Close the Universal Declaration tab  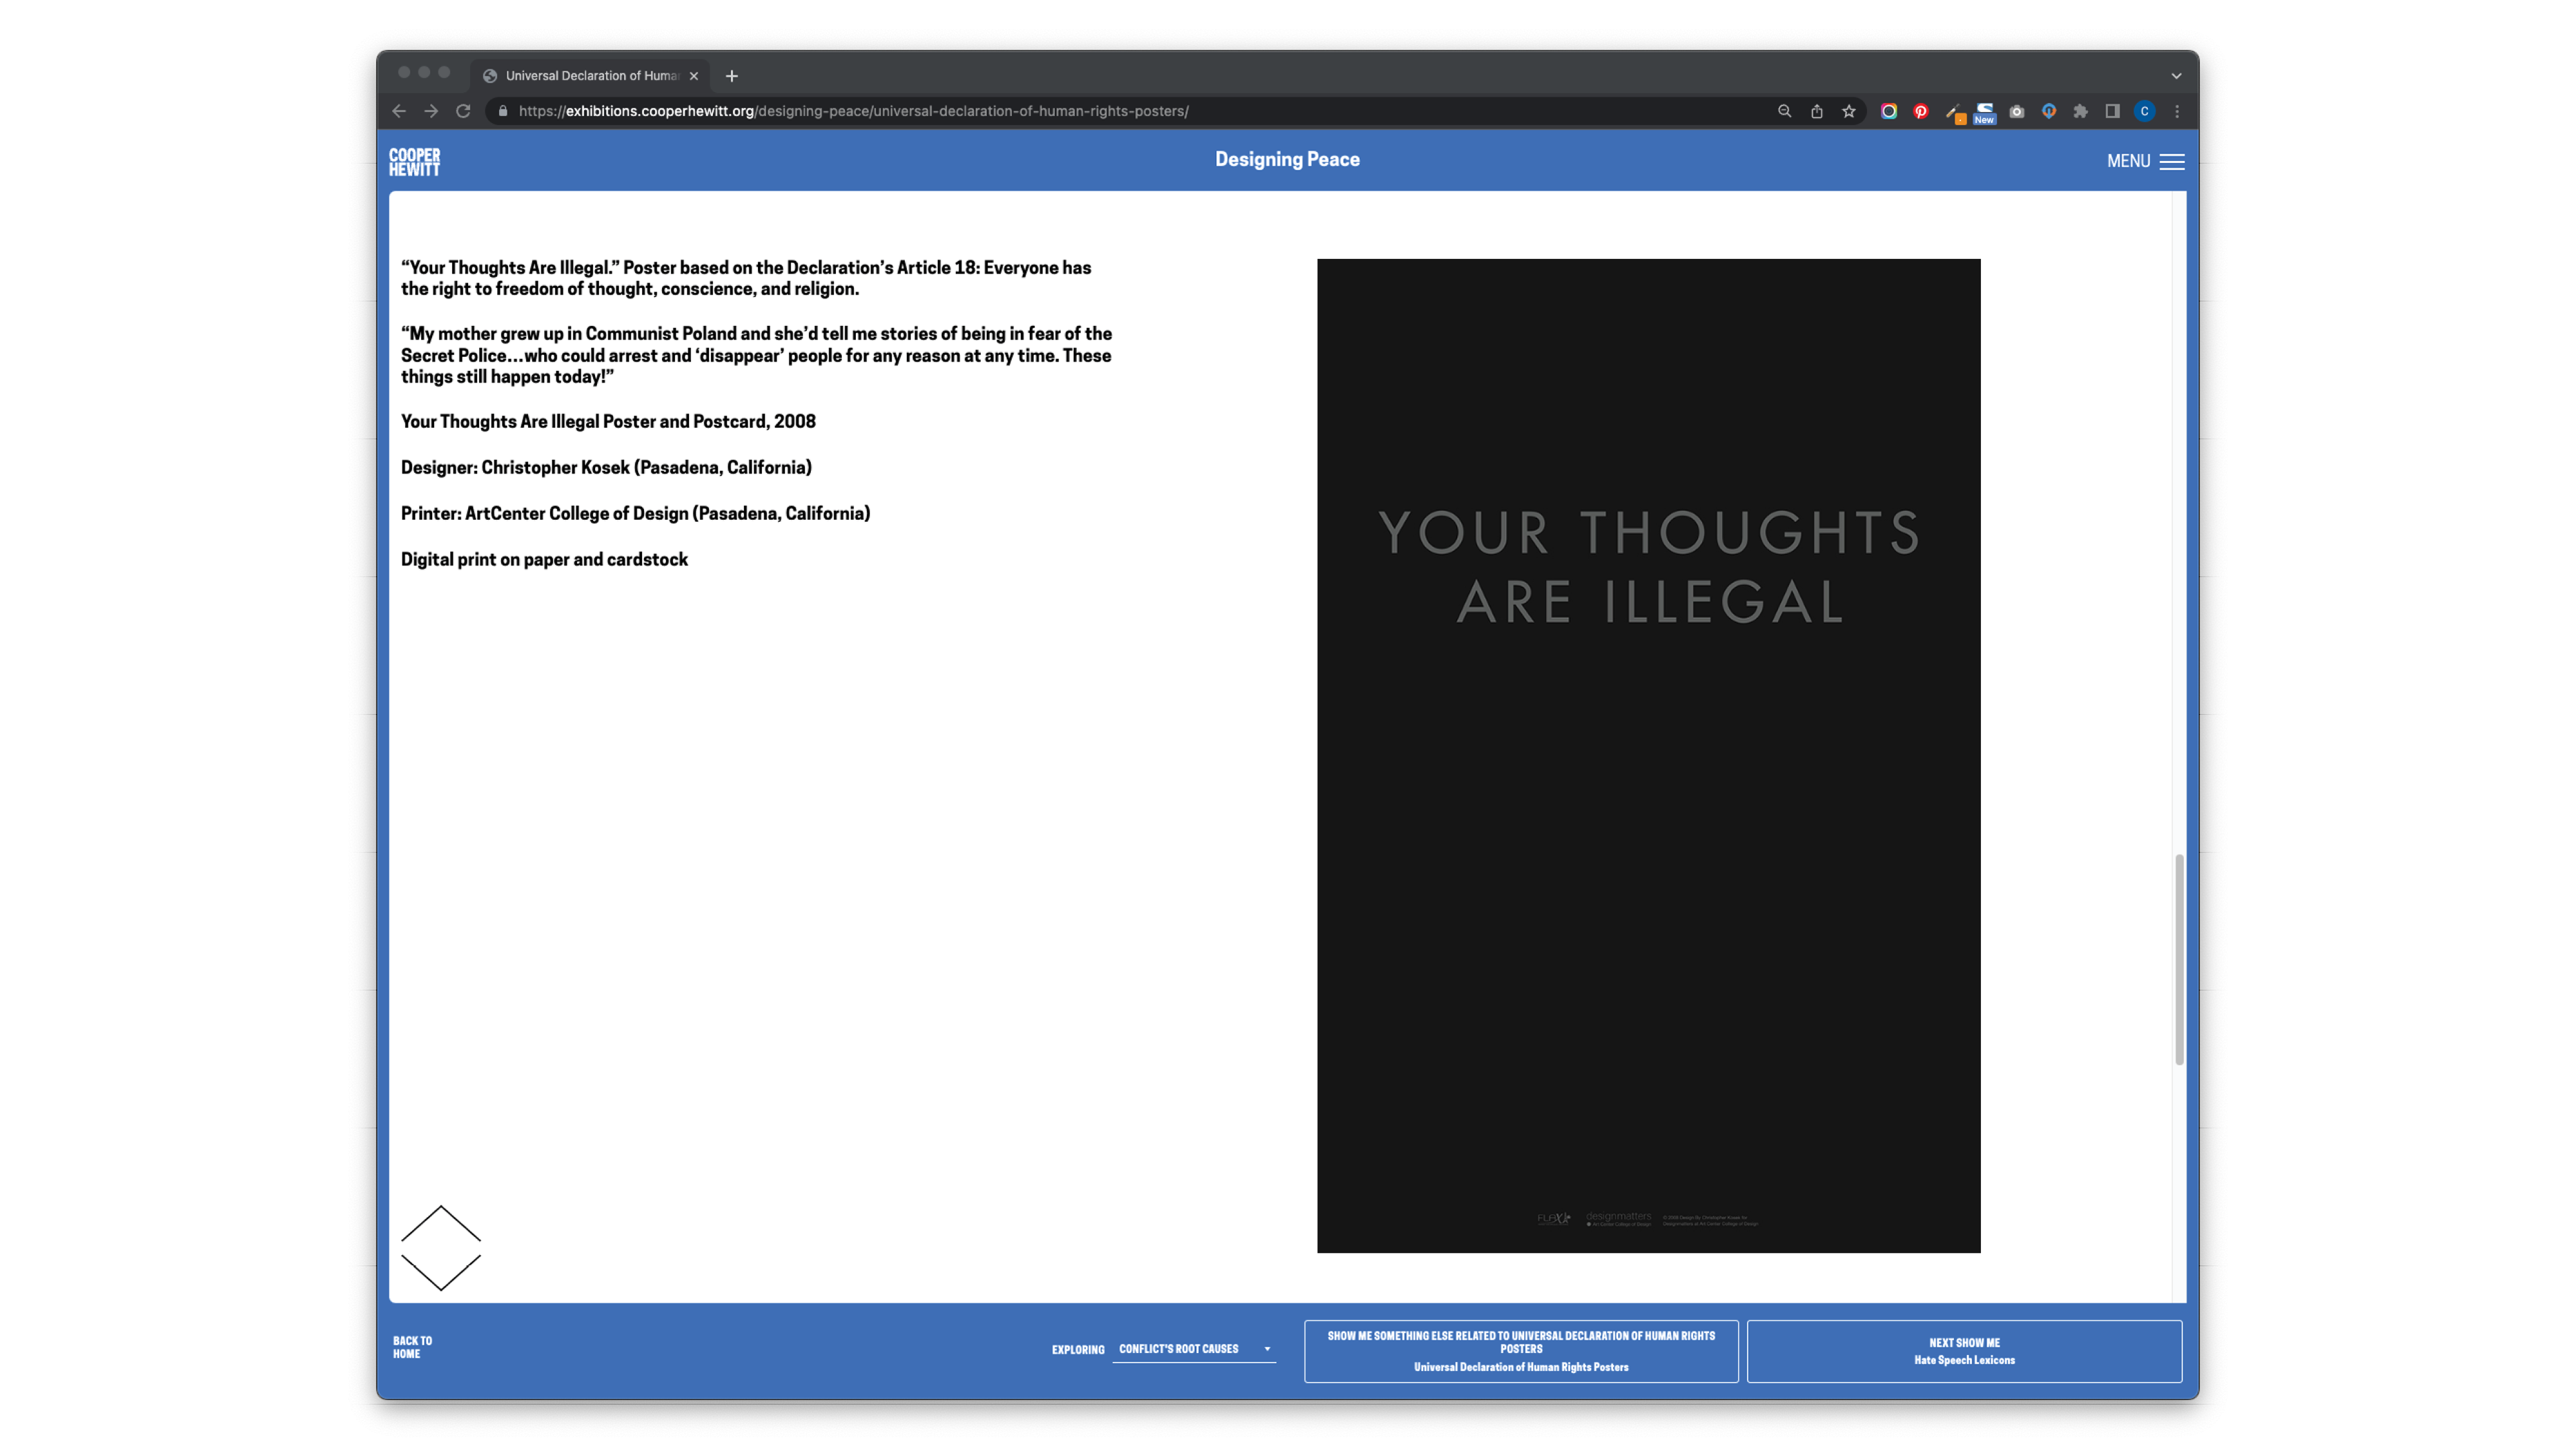click(x=694, y=76)
